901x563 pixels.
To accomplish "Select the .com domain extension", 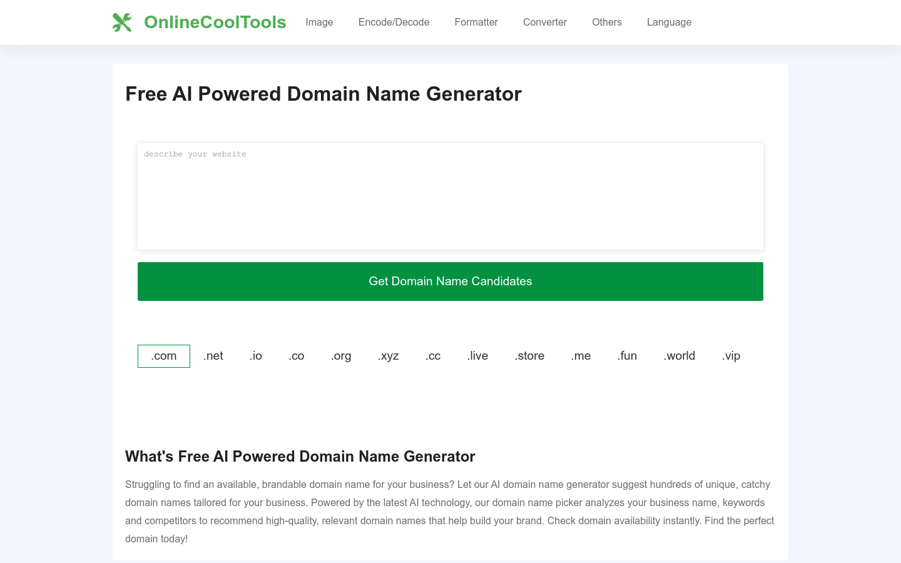I will pos(164,356).
